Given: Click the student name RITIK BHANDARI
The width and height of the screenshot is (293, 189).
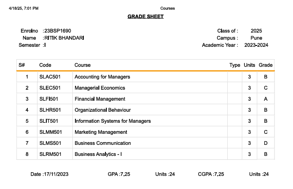Looking at the screenshot, I should tap(64, 38).
